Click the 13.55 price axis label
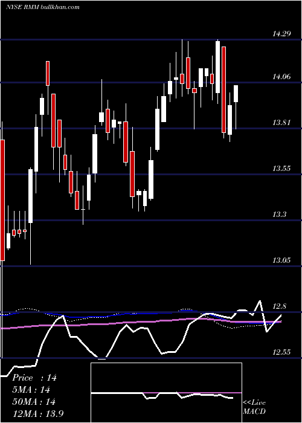The height and width of the screenshot is (423, 302). tap(281, 169)
